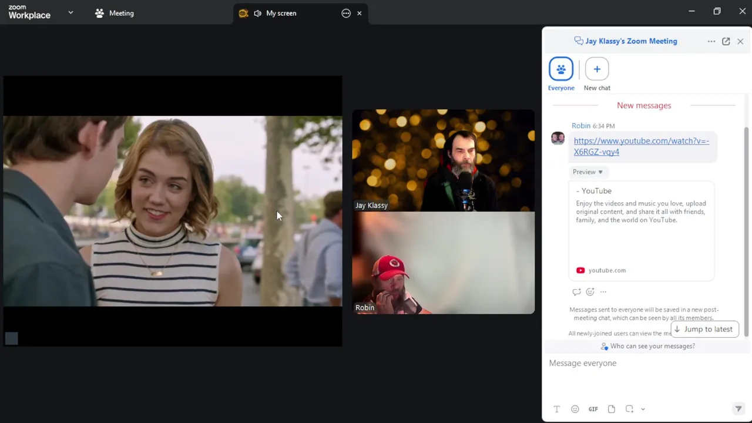Collapse the link Preview dropdown

(x=587, y=172)
